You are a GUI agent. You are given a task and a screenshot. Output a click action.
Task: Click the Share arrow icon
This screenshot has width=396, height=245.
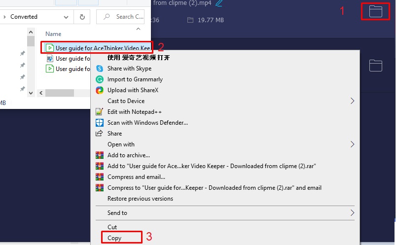tap(99, 134)
